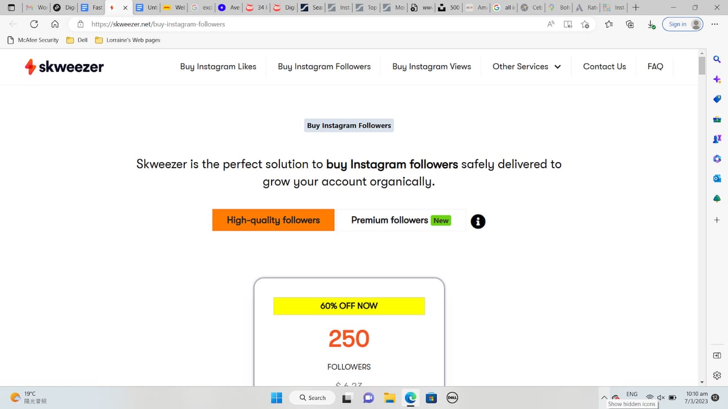Click the Skweezer logo
This screenshot has width=728, height=409.
pos(64,66)
